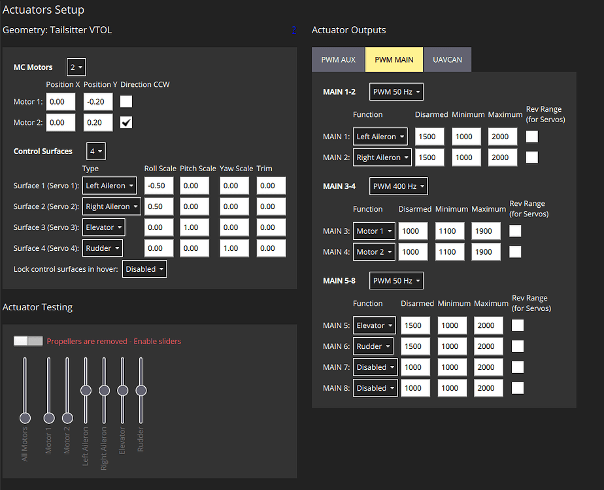Toggle the propellers removed enable sliders switch
604x490 pixels.
[28, 341]
